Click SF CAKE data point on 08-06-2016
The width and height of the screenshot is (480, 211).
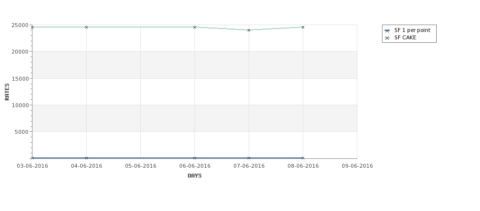(x=303, y=27)
